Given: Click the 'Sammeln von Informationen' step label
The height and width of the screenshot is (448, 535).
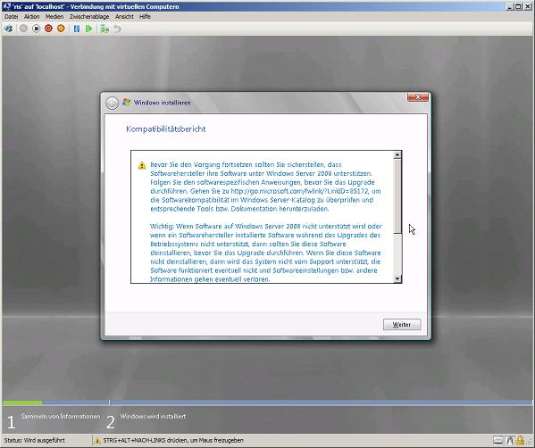Looking at the screenshot, I should pyautogui.click(x=61, y=416).
